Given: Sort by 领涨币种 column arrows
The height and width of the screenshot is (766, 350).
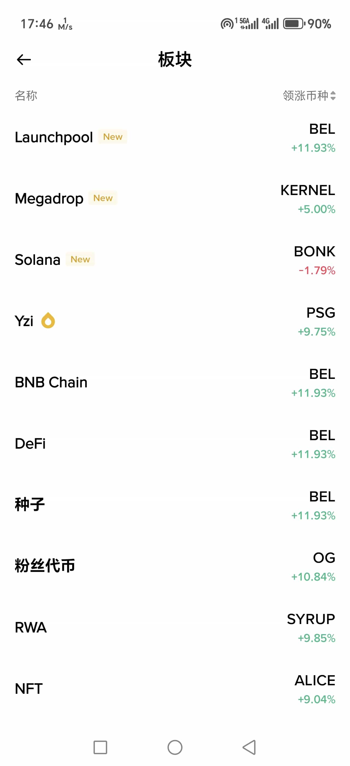Looking at the screenshot, I should point(333,95).
